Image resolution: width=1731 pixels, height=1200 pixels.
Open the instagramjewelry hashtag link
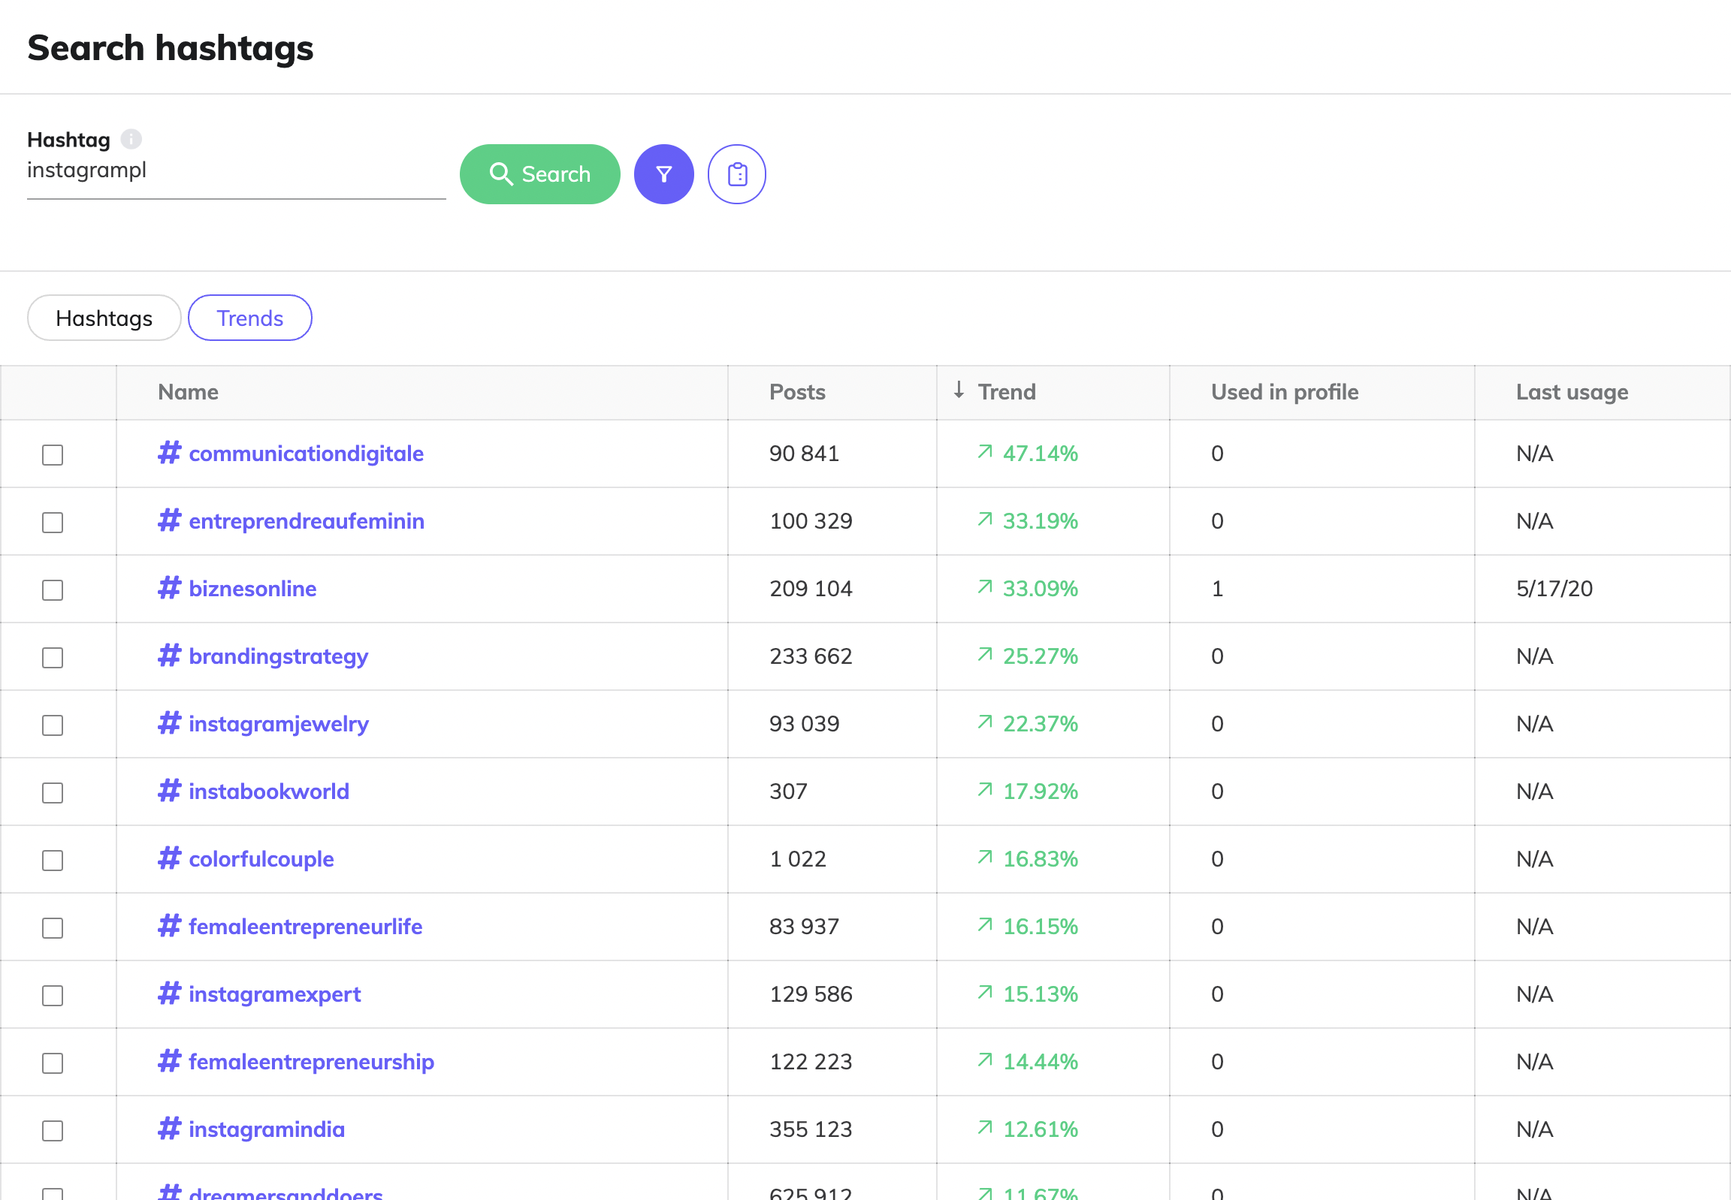[278, 723]
